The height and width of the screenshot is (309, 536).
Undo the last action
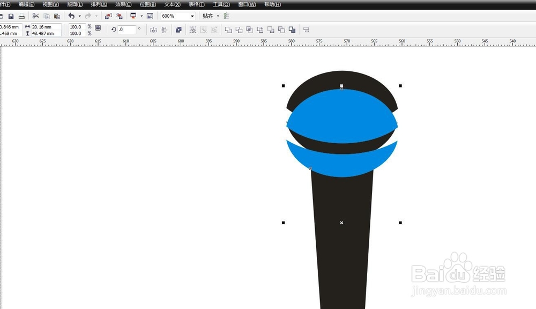71,16
